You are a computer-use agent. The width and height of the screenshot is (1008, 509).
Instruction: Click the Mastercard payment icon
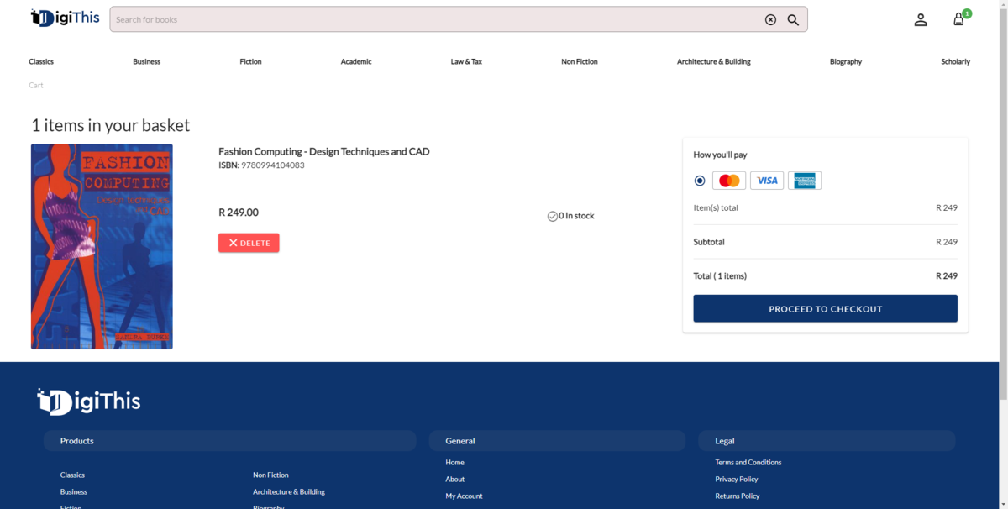point(729,181)
